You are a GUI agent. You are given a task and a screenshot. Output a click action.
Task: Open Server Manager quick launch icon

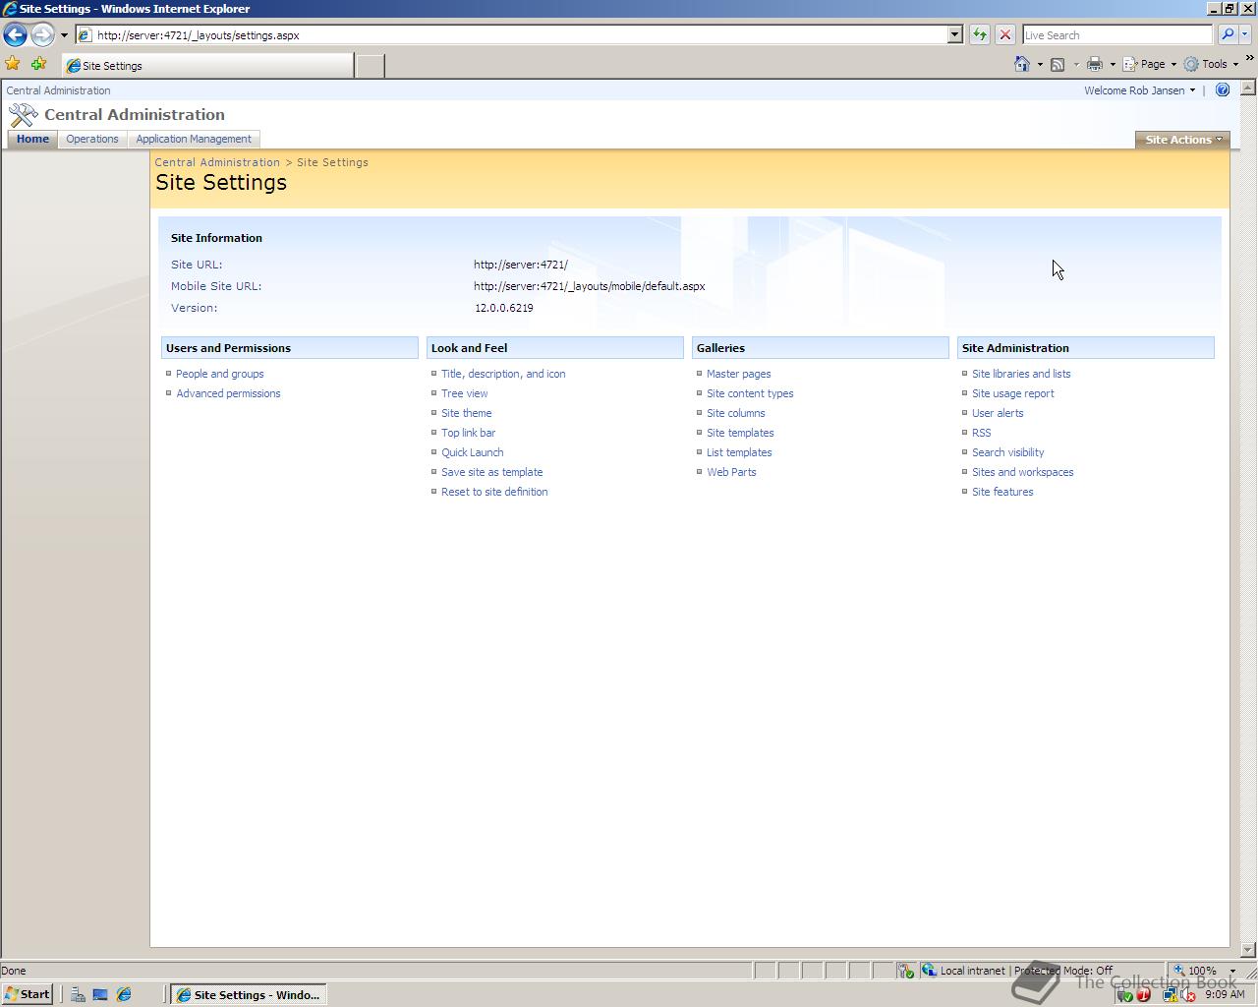pos(78,994)
